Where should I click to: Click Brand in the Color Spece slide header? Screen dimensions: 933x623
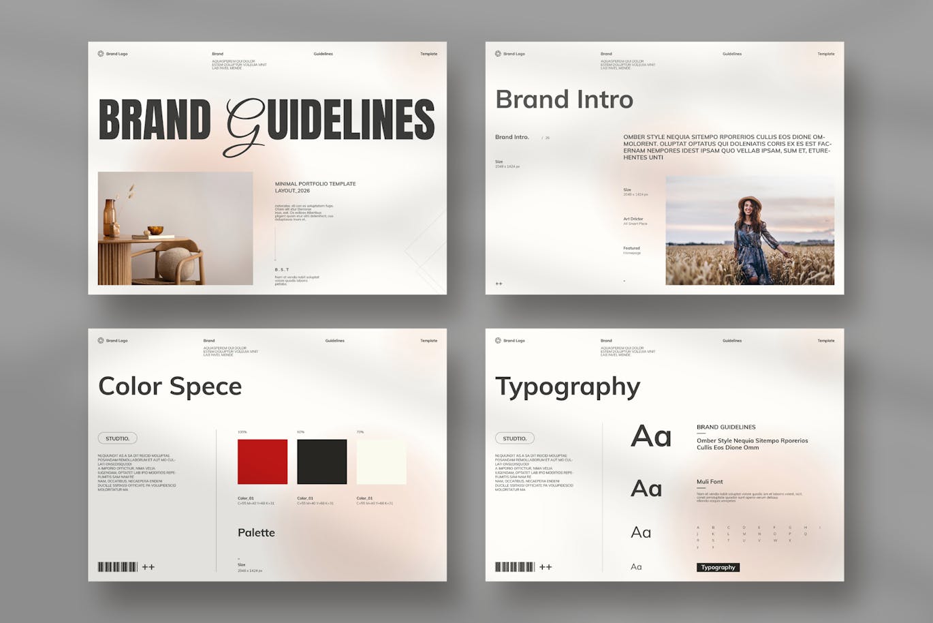tap(209, 341)
